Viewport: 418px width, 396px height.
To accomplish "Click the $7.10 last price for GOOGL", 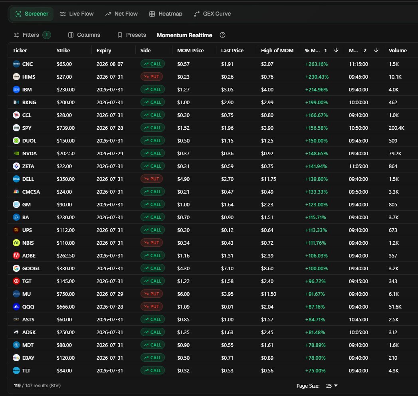I will (x=227, y=268).
